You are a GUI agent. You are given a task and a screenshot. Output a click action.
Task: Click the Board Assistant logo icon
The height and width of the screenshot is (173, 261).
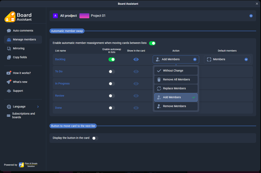tap(10, 17)
